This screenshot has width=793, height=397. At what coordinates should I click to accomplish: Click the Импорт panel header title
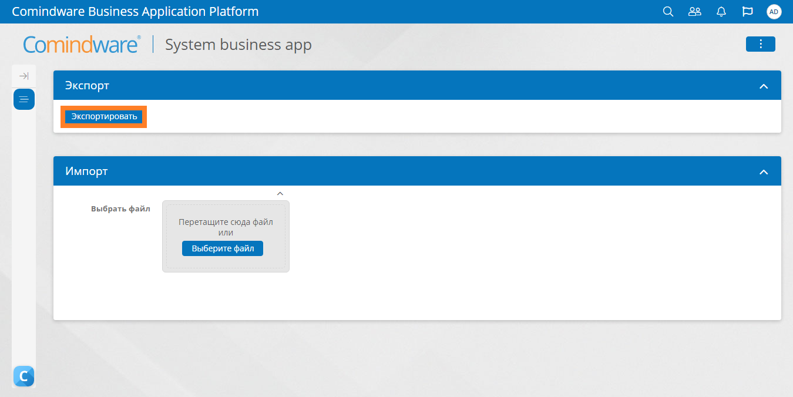(86, 171)
